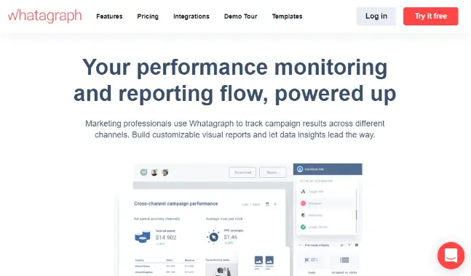The image size is (471, 276).
Task: Select the pink Instagram integration icon
Action: click(x=303, y=203)
